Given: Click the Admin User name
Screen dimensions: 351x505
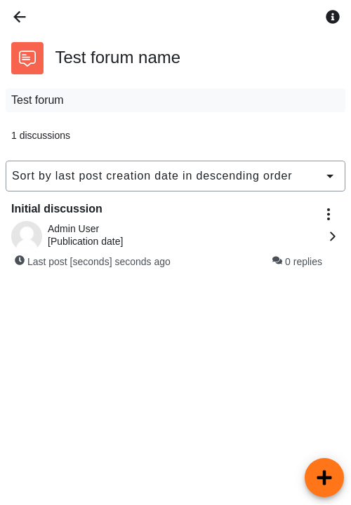Looking at the screenshot, I should click(73, 229).
